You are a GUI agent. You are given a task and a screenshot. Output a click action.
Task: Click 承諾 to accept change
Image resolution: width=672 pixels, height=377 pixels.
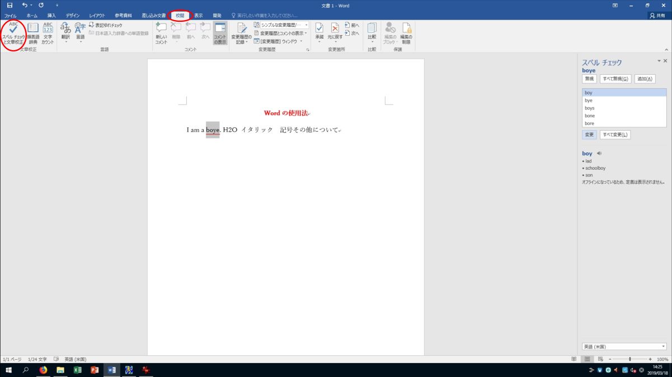click(x=319, y=32)
